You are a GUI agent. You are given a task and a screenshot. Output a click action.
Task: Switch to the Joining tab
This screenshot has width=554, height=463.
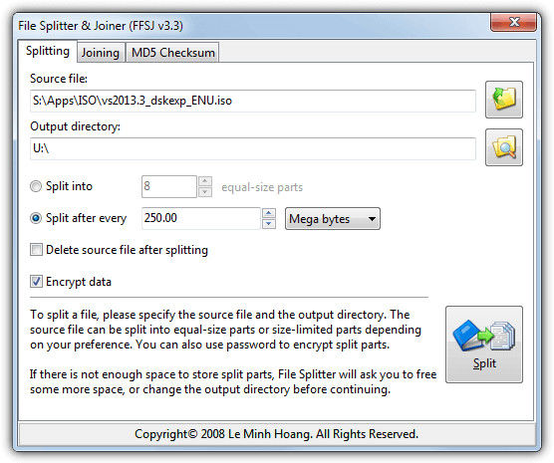101,53
